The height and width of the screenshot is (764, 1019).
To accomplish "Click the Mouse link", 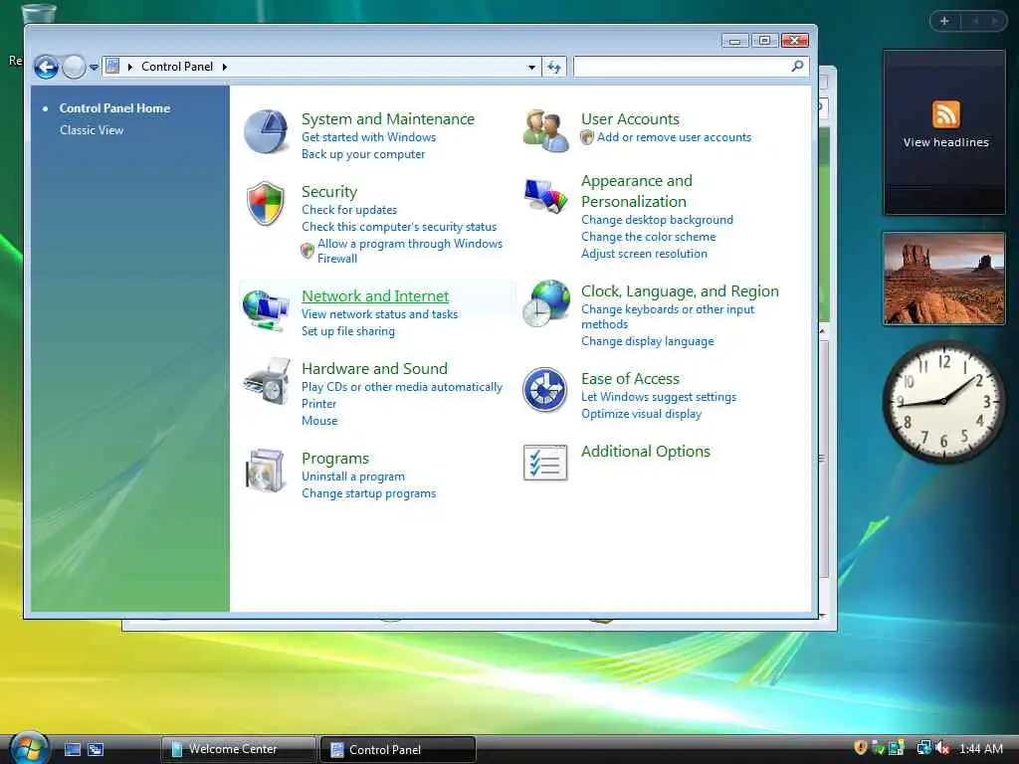I will point(319,421).
